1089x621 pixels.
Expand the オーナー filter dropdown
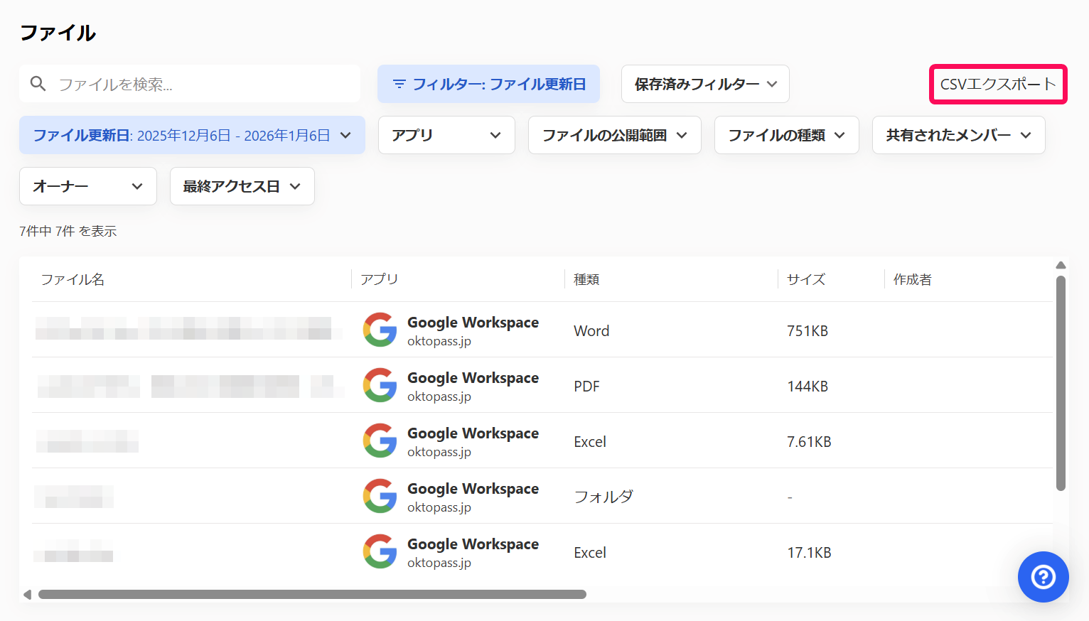(88, 186)
